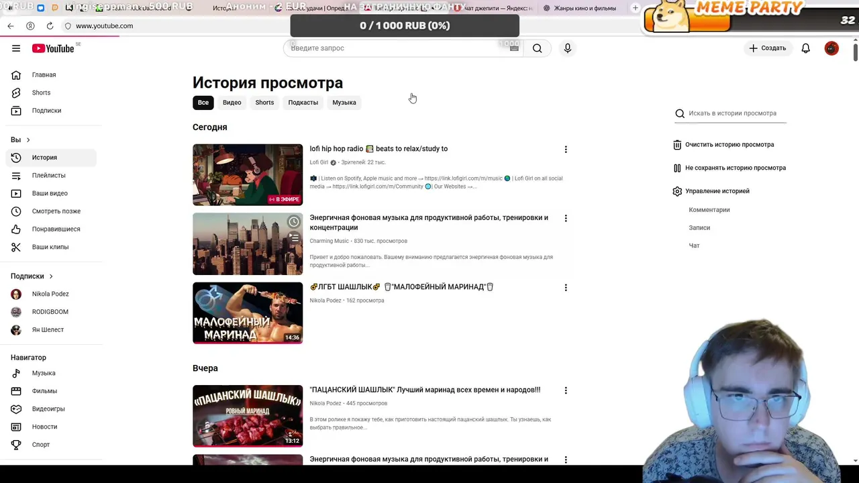Click the search magnifier button
859x483 pixels.
537,48
